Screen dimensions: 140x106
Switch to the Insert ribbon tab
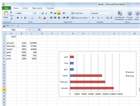25,8
